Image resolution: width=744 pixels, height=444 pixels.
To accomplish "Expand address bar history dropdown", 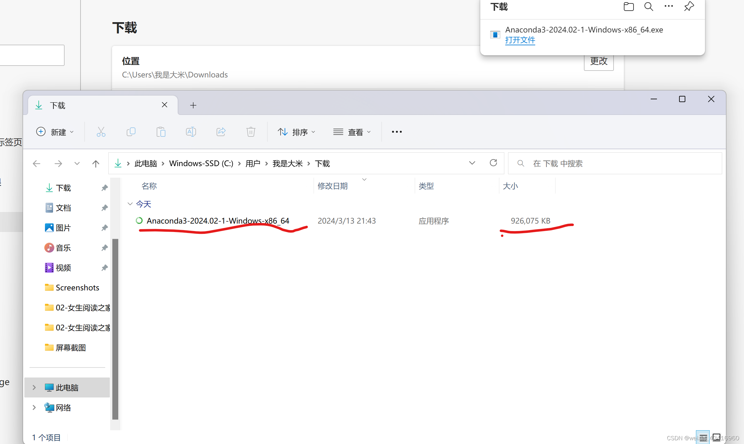I will pyautogui.click(x=472, y=163).
